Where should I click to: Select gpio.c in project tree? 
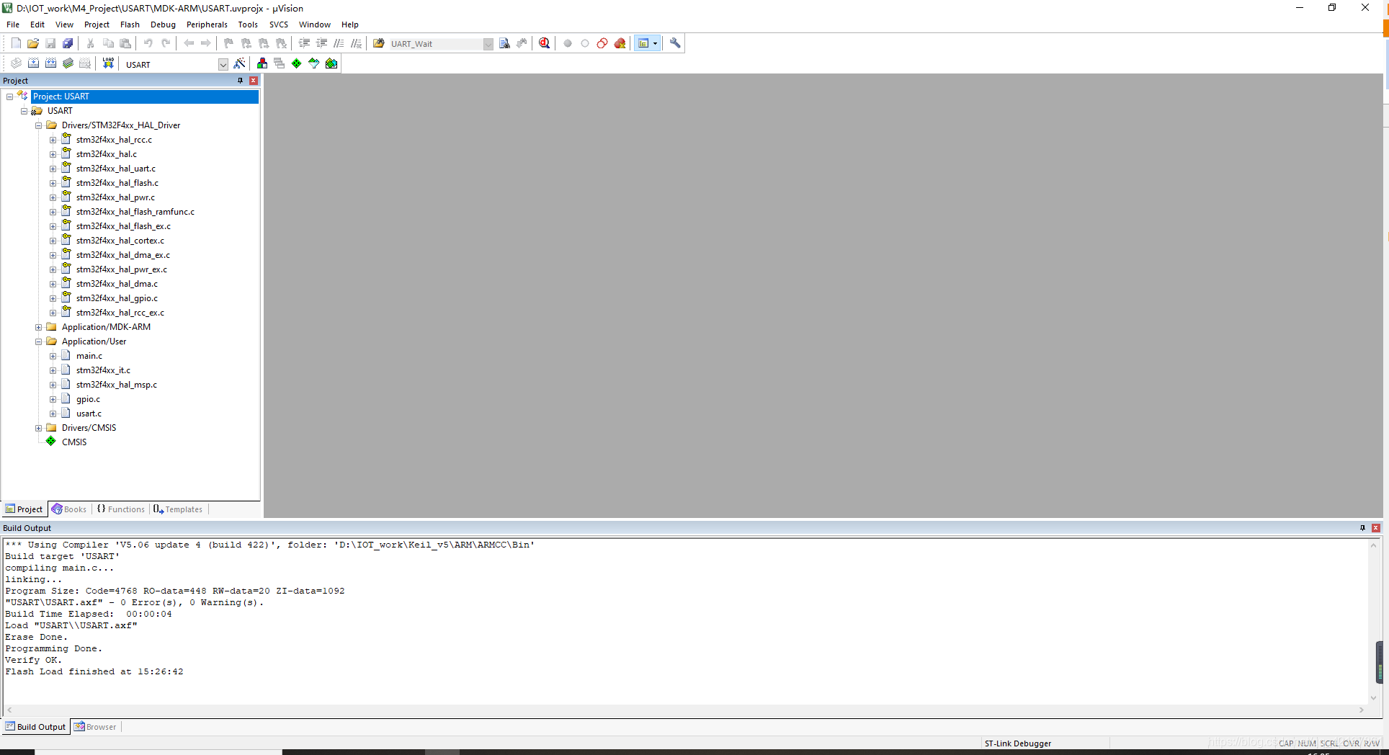coord(88,399)
